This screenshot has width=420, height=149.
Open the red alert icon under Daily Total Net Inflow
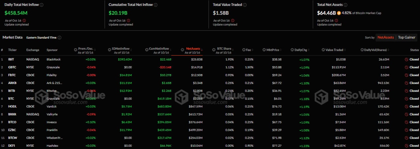tap(24, 20)
